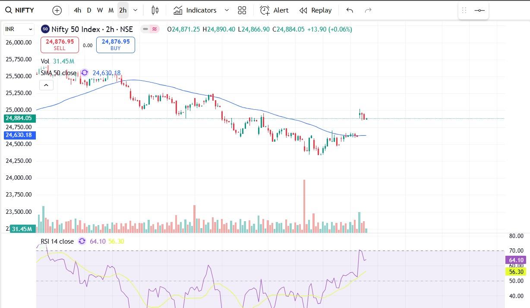Click the yellow 56.30 RSI-MA value label
Image resolution: width=530 pixels, height=308 pixels.
tap(516, 272)
